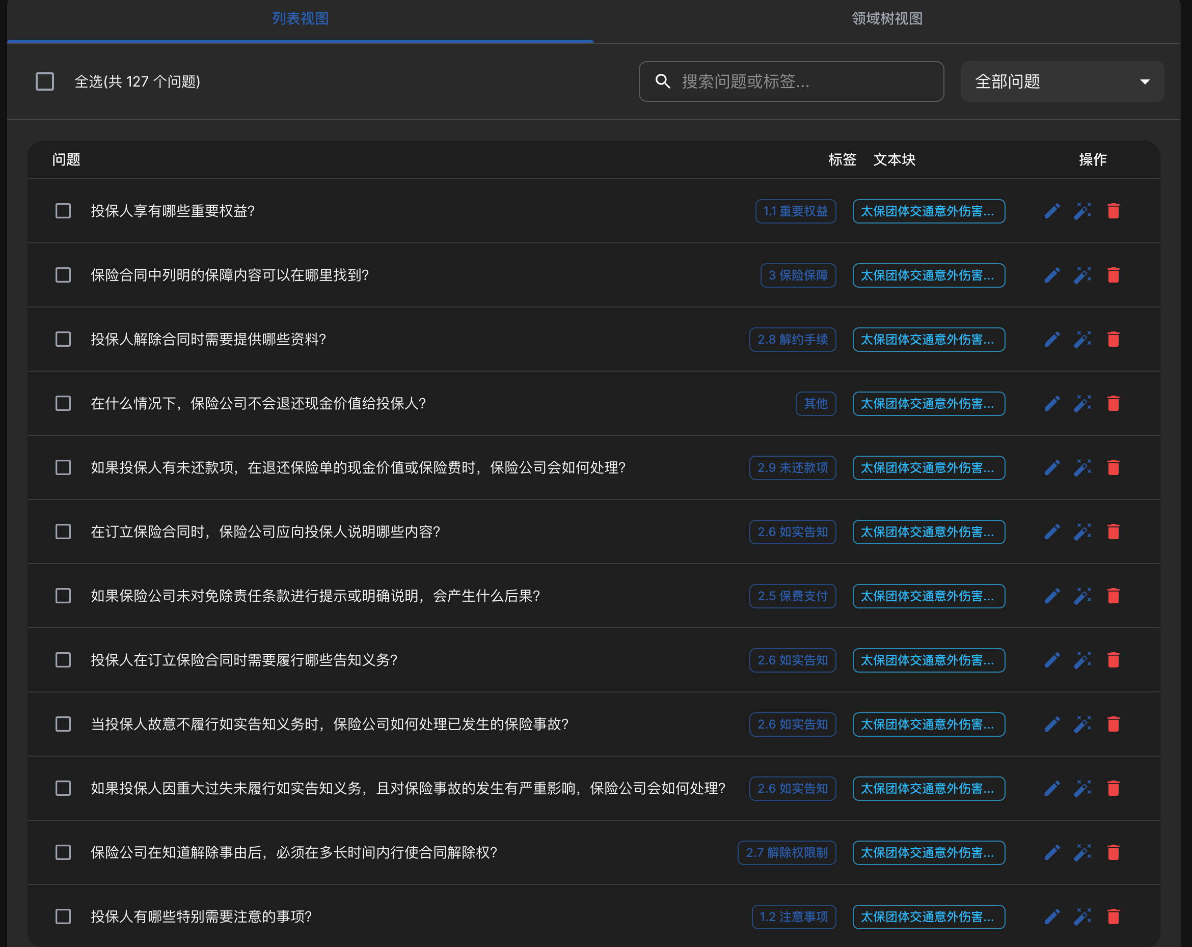The height and width of the screenshot is (947, 1192).
Task: Edit the question about 未还款项处理
Action: pyautogui.click(x=1052, y=468)
